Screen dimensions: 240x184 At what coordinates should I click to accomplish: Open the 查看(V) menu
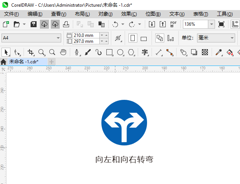pyautogui.click(x=59, y=14)
